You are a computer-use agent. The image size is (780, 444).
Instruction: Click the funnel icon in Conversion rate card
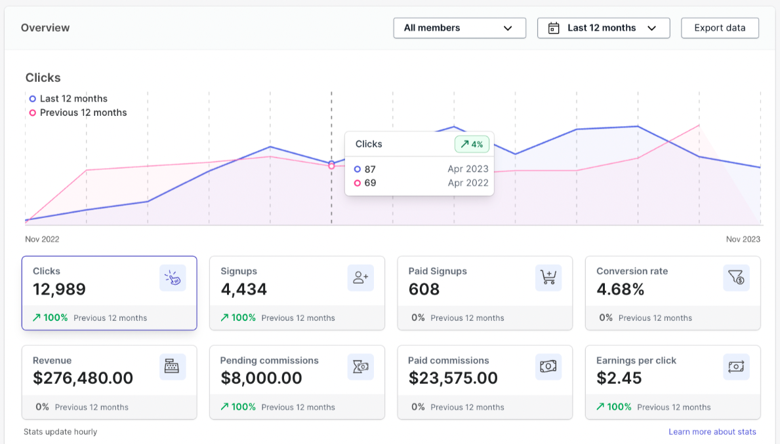[x=736, y=278]
